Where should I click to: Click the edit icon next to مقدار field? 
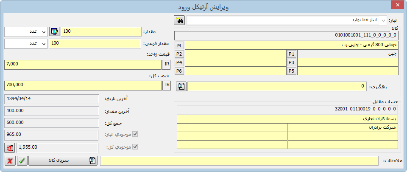[x=55, y=32]
